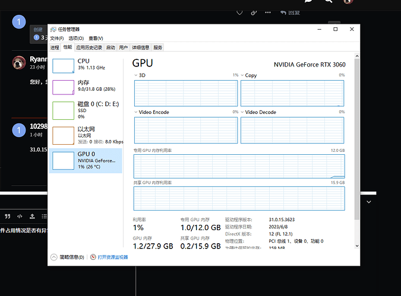The width and height of the screenshot is (401, 296).
Task: Click the Resource Monitor icon at the bottom
Action: coord(93,257)
